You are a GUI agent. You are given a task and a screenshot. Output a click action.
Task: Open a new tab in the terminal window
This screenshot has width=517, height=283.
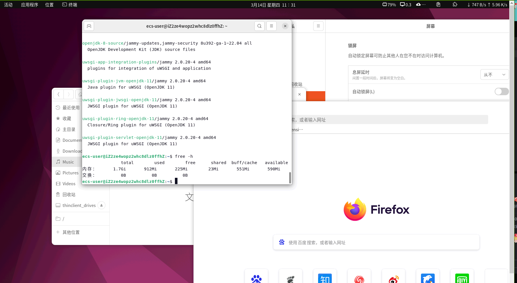(89, 26)
